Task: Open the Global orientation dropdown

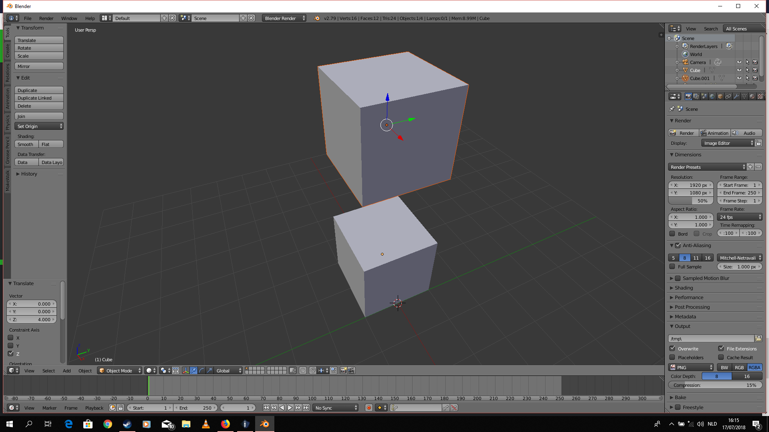Action: click(x=229, y=370)
